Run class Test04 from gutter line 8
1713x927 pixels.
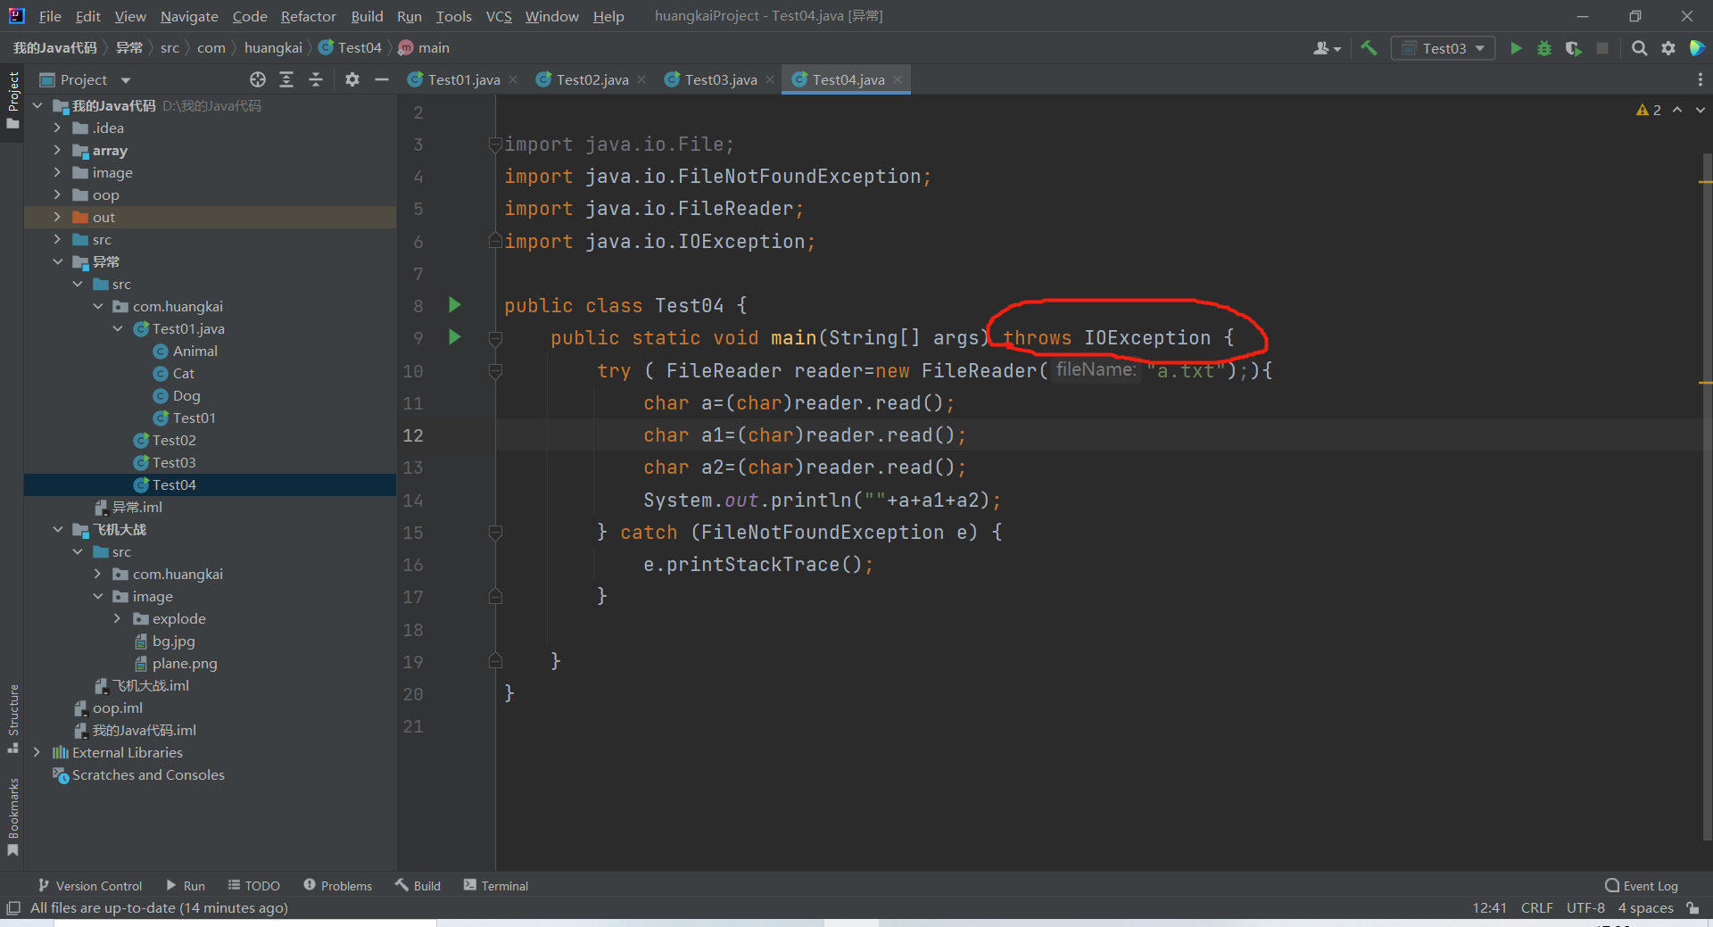coord(454,305)
